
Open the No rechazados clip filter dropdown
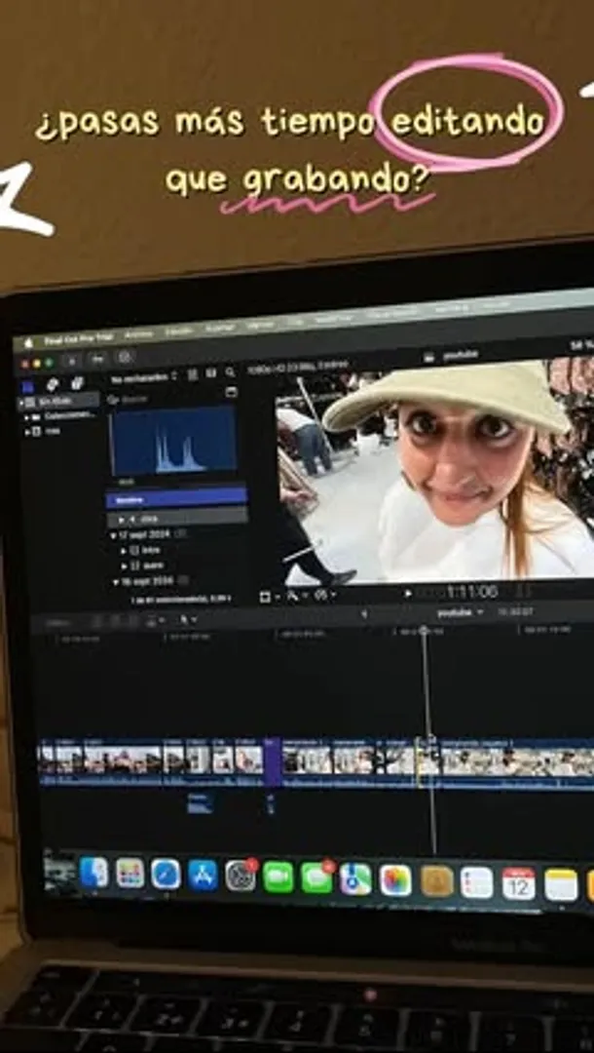point(143,377)
